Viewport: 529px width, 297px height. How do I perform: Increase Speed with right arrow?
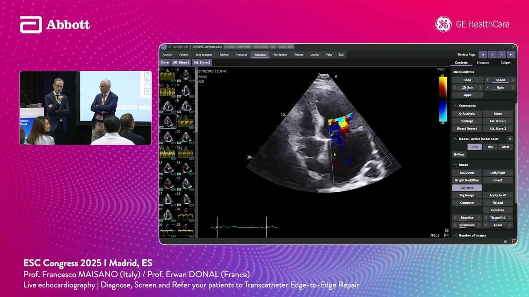pos(513,80)
